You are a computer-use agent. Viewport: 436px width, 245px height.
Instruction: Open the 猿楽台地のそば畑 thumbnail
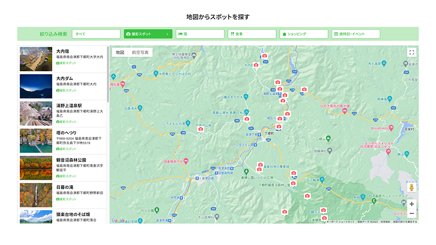point(36,217)
